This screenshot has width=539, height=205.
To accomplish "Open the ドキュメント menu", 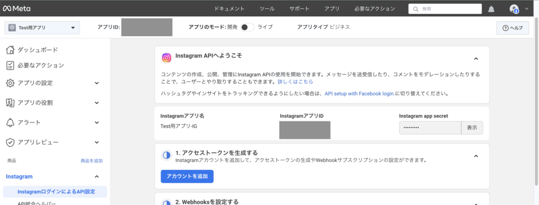I will [229, 9].
